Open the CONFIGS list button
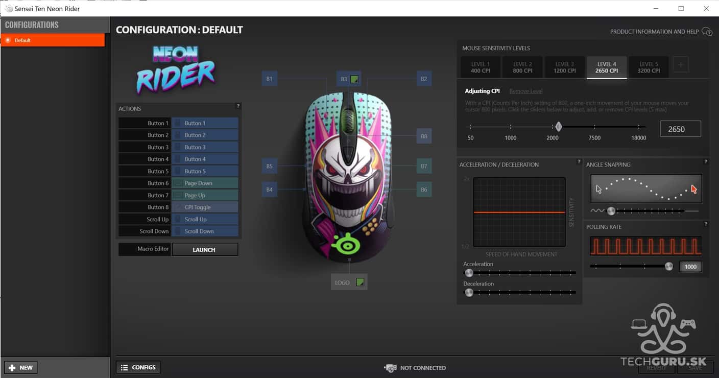719x378 pixels. point(138,367)
